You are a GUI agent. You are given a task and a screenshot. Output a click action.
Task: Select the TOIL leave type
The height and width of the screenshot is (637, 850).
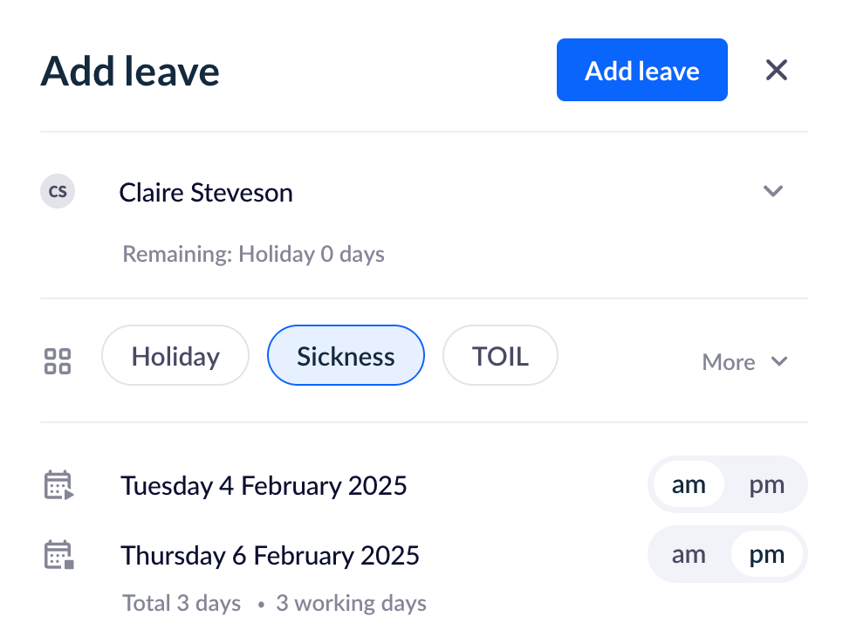click(500, 355)
